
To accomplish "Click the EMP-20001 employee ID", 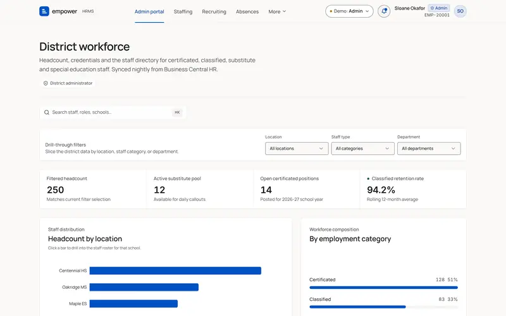I will (437, 15).
